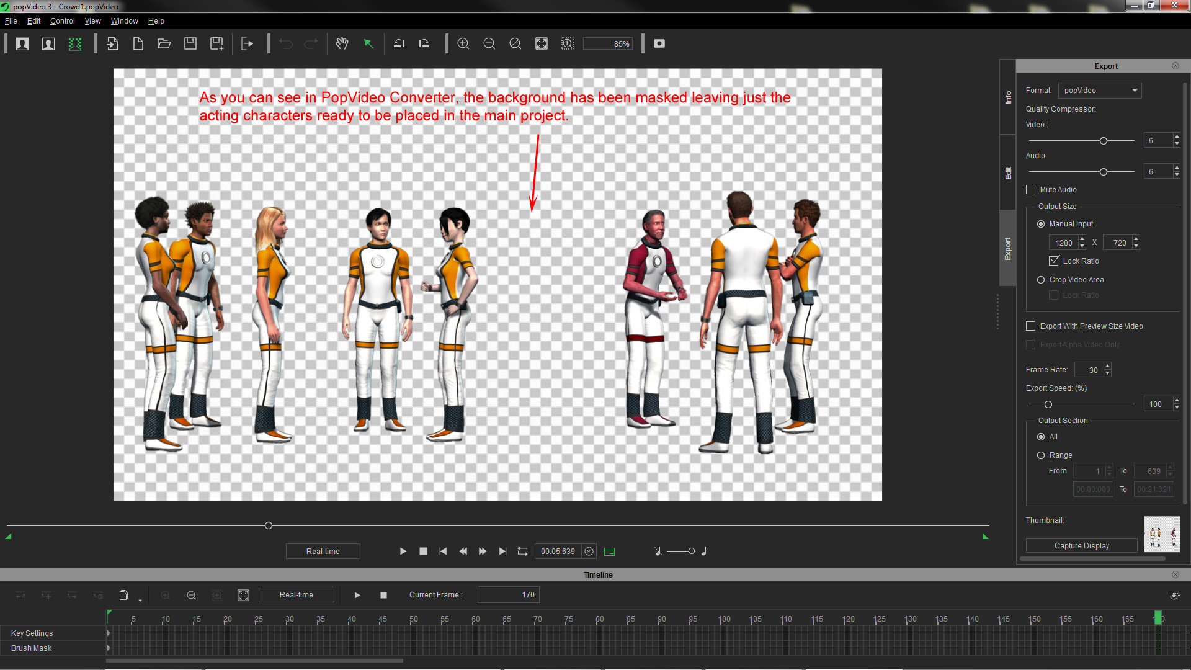
Task: Click the snapshot camera icon
Action: (659, 43)
